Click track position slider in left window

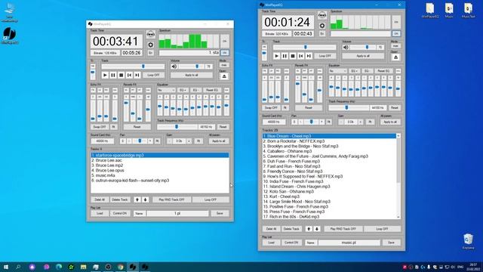click(133, 66)
